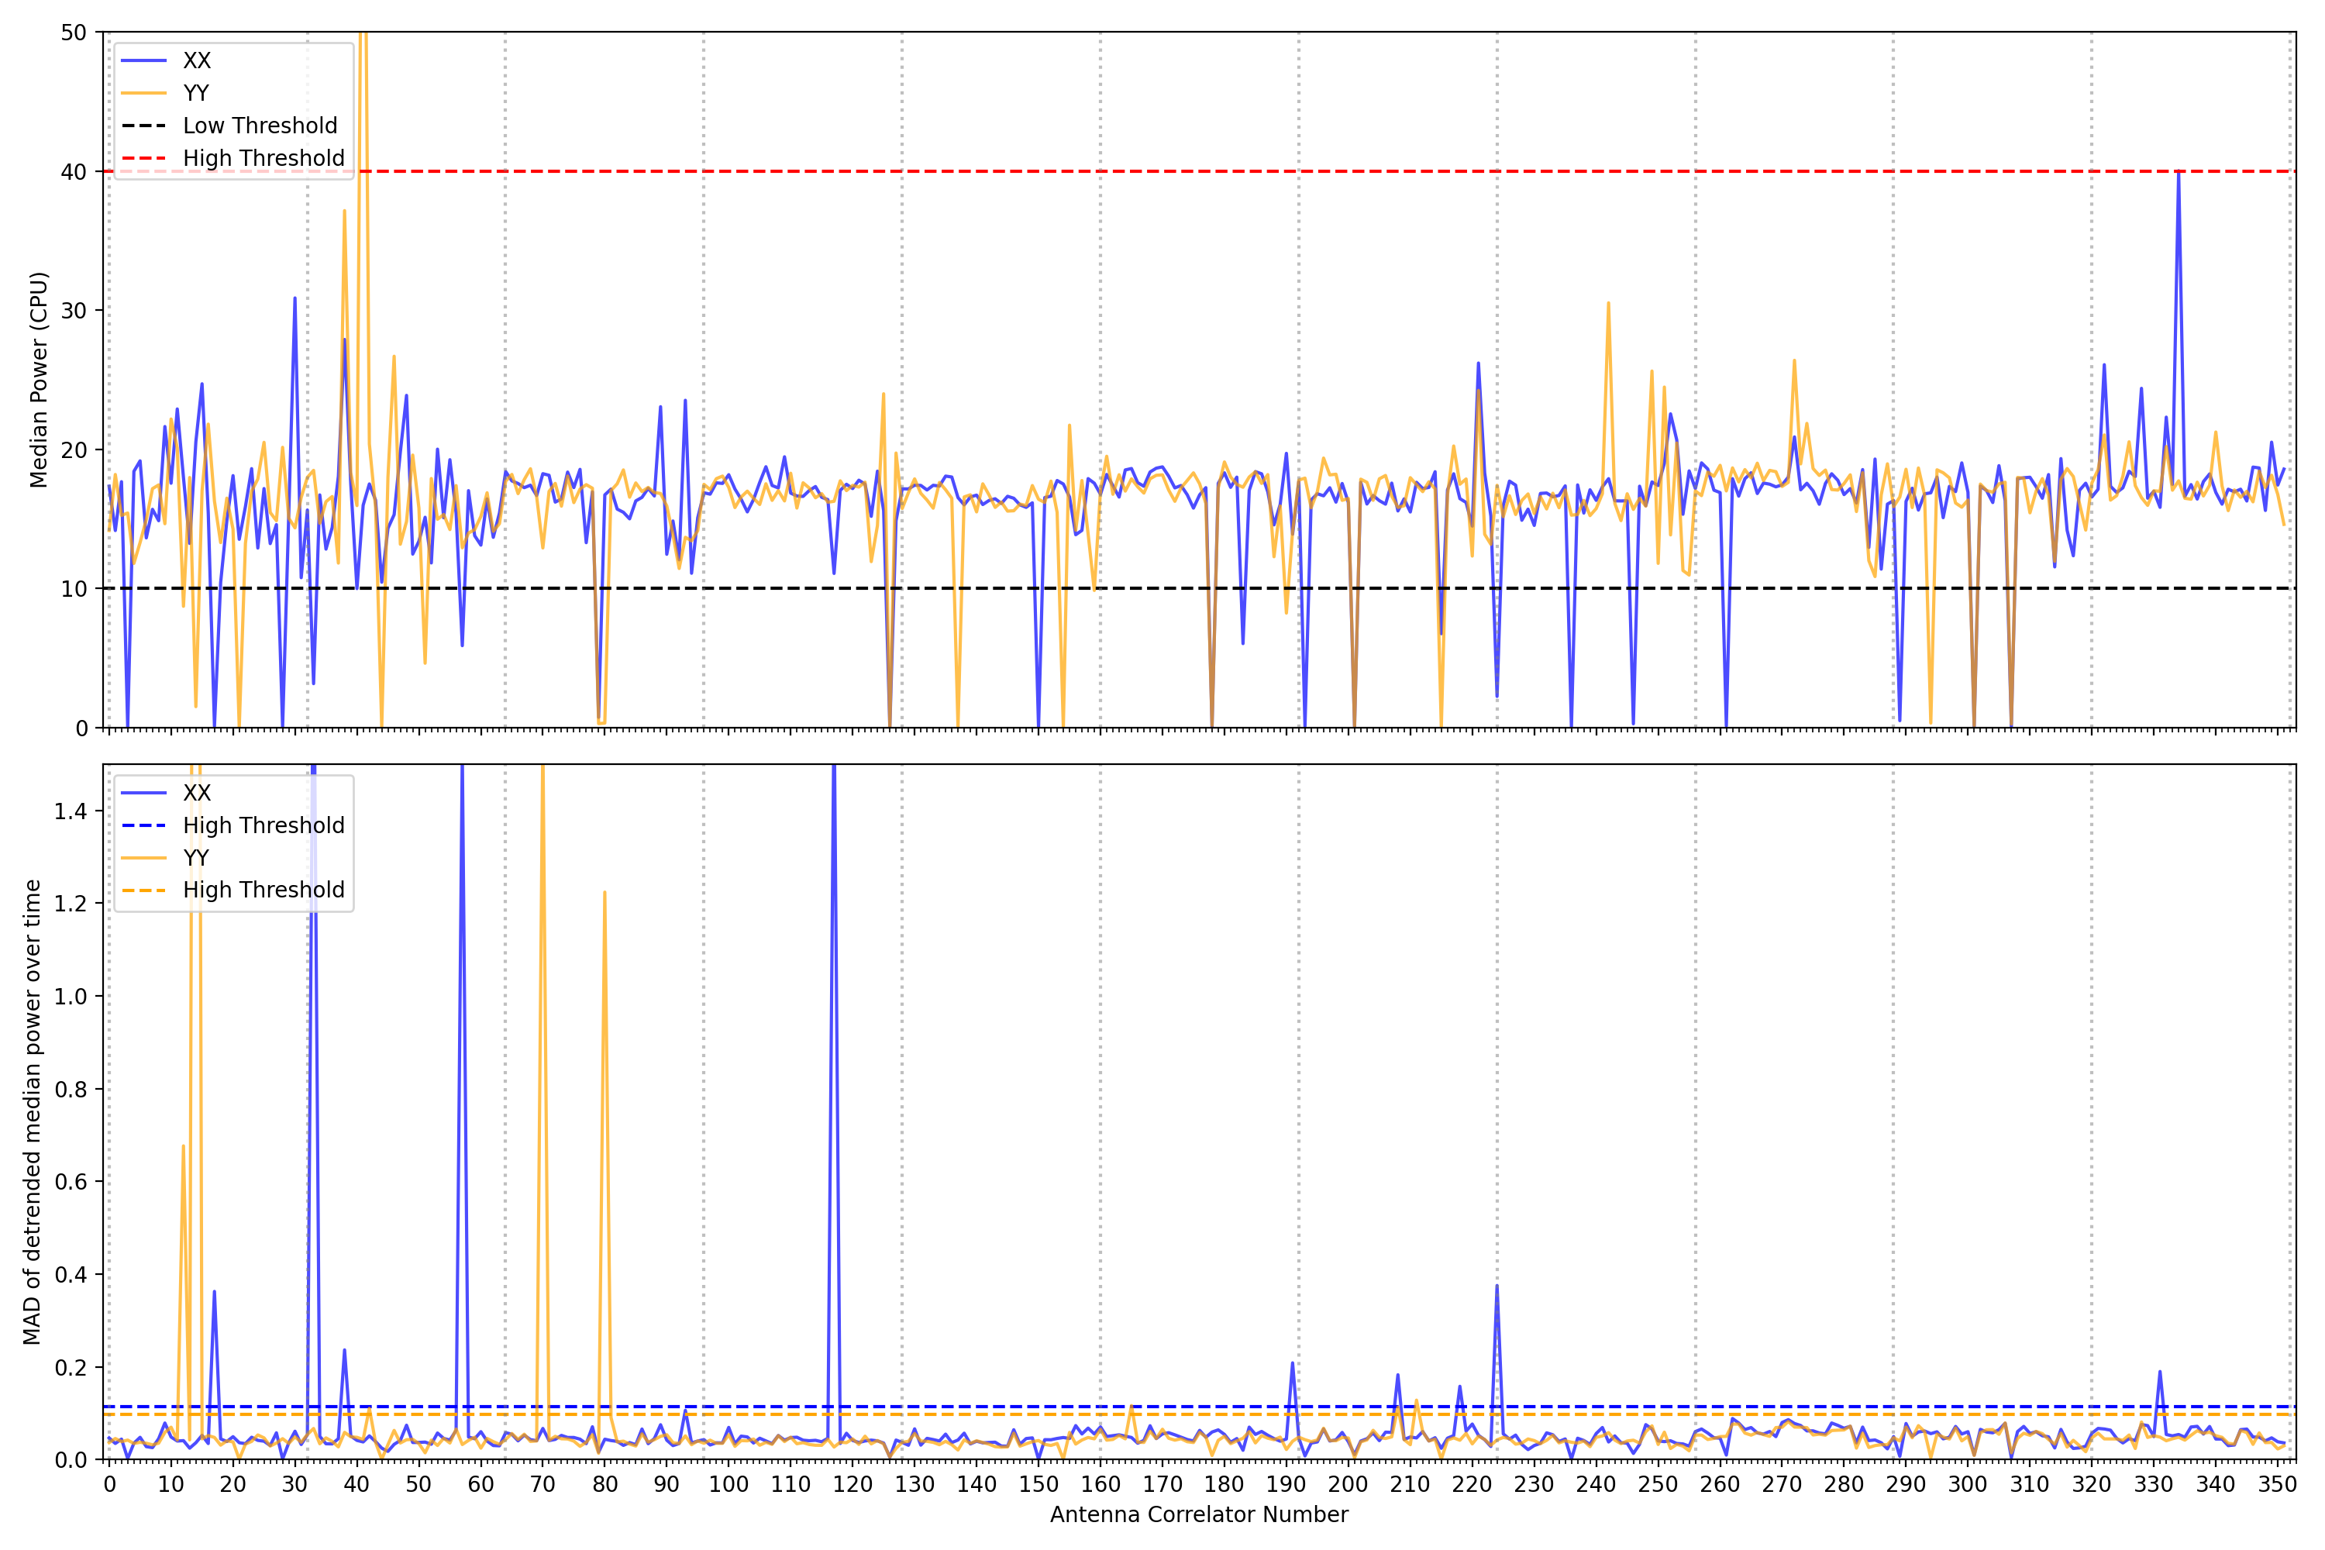The image size is (2325, 1550).
Task: Click the y-axis tick label 0.8 in bottom plot
Action: point(71,1090)
